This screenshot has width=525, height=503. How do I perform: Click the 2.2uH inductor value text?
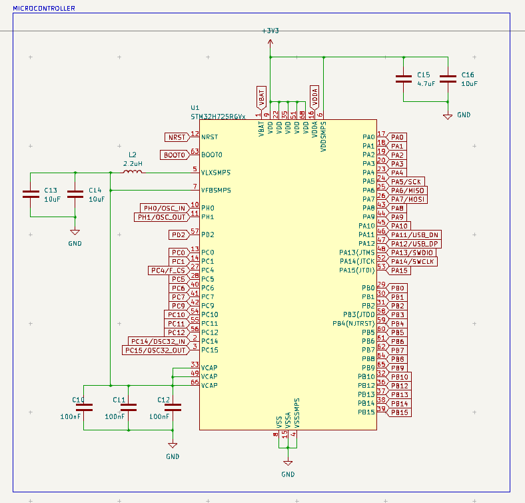point(133,164)
